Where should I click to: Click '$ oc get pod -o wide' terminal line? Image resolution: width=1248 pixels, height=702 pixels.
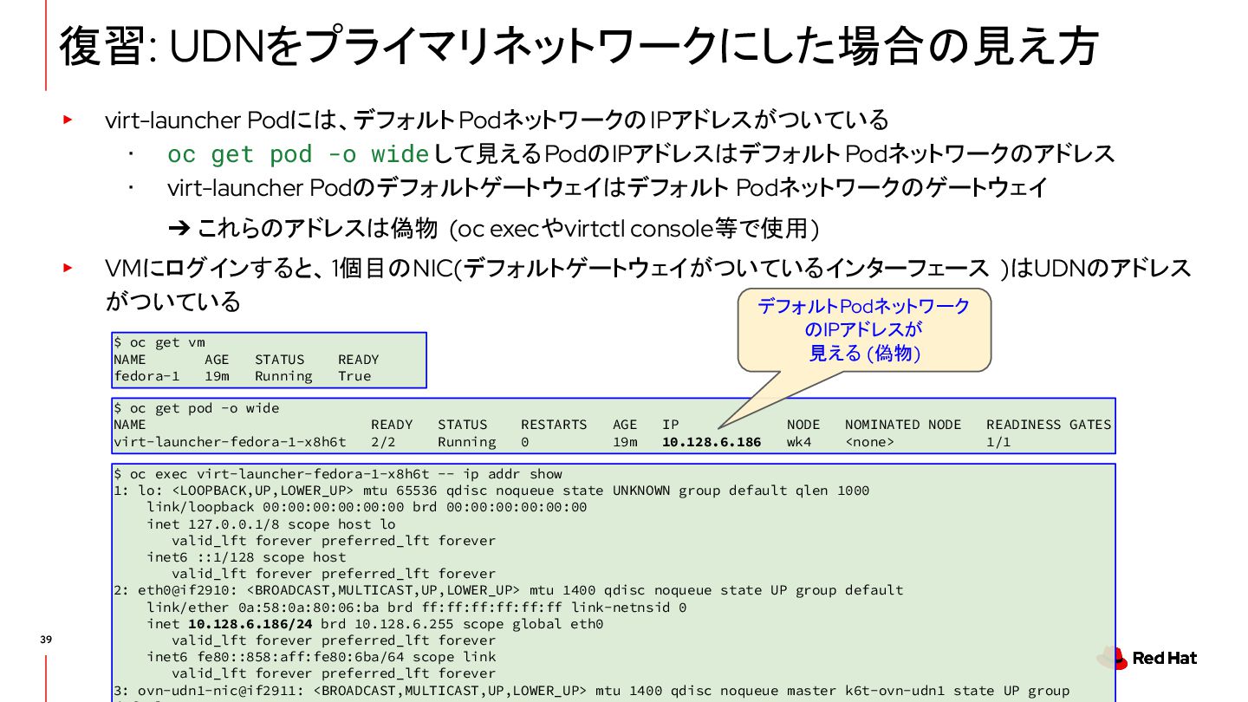point(197,408)
